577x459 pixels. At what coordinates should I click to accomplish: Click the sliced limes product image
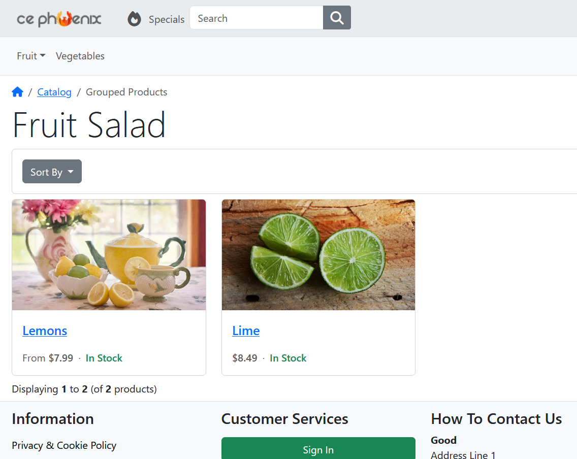click(x=318, y=255)
